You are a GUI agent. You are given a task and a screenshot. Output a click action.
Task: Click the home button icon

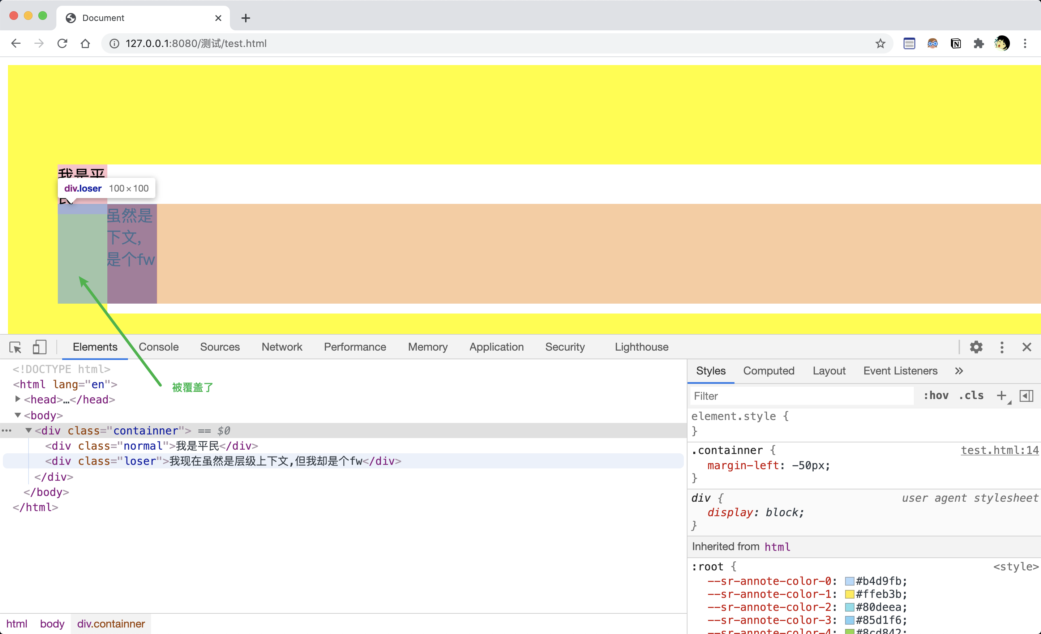(x=85, y=43)
